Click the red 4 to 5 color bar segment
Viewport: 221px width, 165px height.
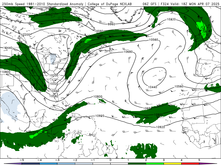click(x=190, y=164)
